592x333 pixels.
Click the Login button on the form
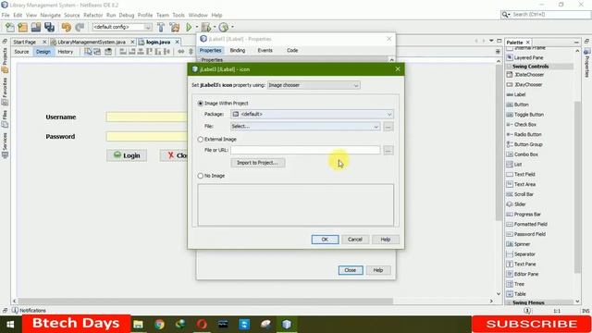[127, 155]
